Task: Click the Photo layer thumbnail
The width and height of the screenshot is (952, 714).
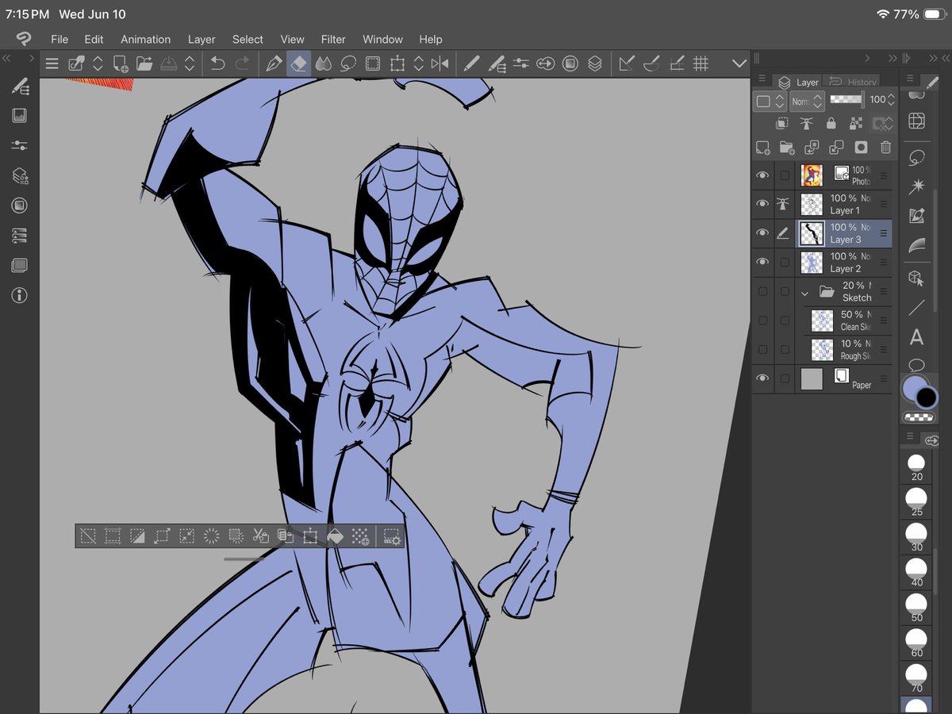Action: [x=812, y=175]
